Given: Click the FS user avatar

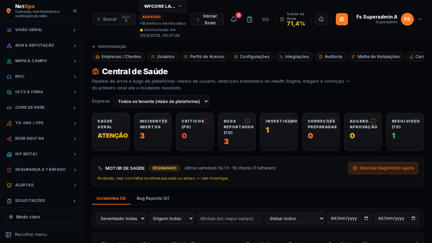Looking at the screenshot, I should click(407, 19).
